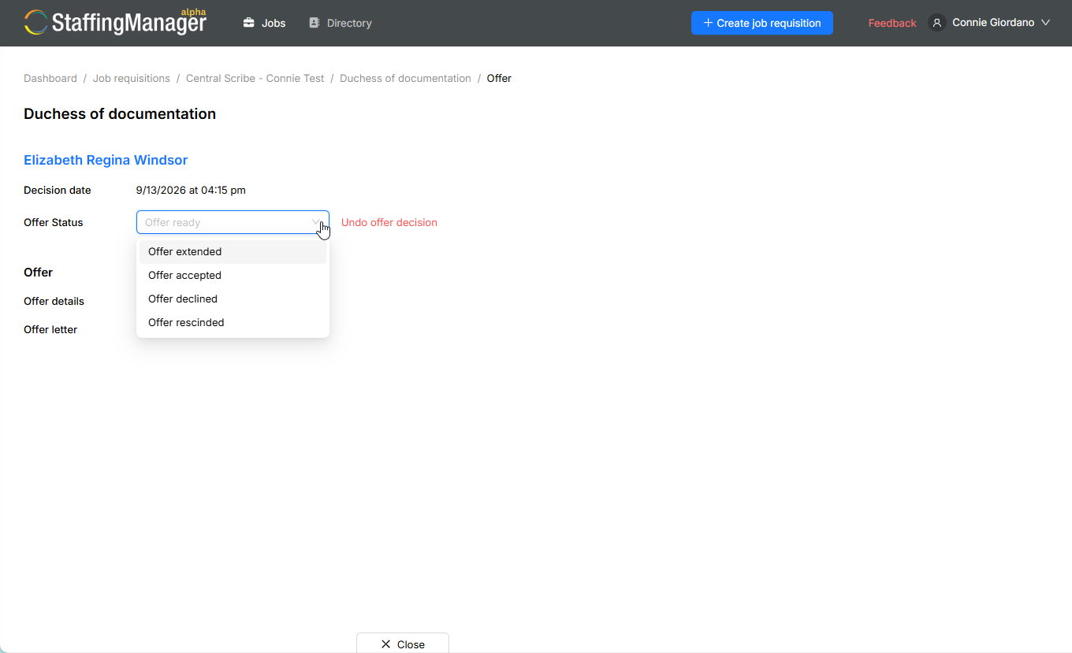Open Central Scribe - Connie Test breadcrumb
Image resolution: width=1072 pixels, height=653 pixels.
coord(255,78)
